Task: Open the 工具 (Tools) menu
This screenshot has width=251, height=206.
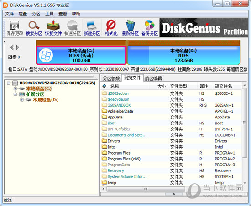Action: [x=49, y=14]
